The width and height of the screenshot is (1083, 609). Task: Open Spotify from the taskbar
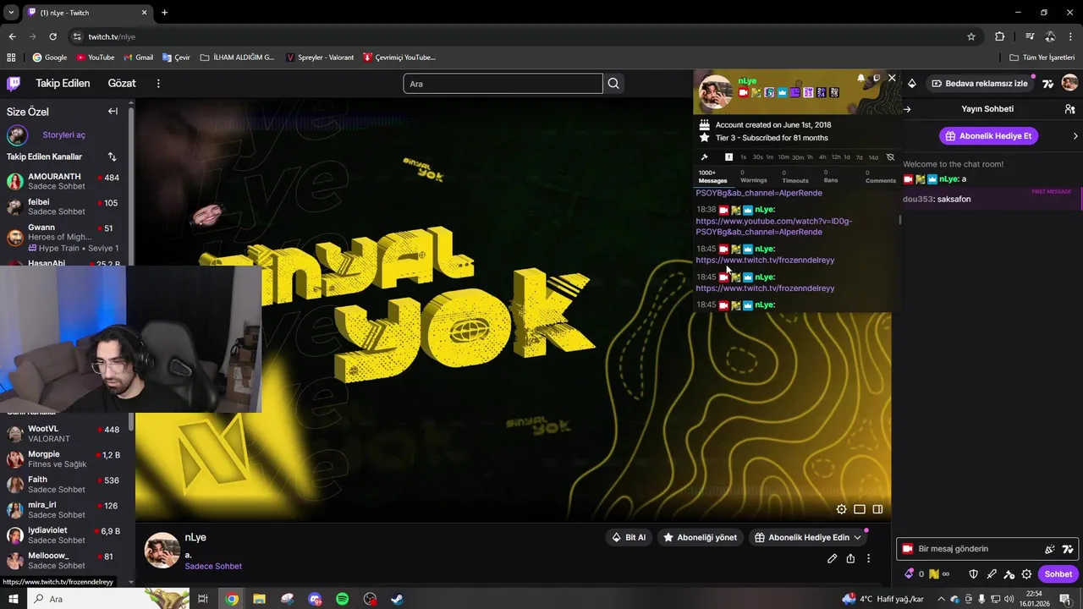[x=343, y=599]
